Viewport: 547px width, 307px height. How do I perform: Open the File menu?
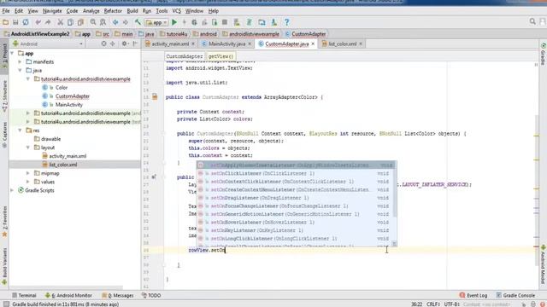(x=6, y=11)
